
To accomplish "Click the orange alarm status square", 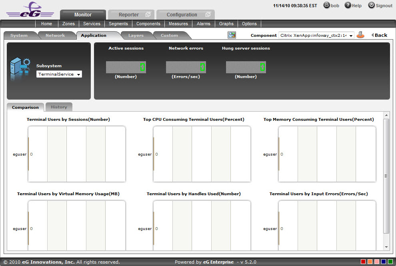I will (x=370, y=262).
